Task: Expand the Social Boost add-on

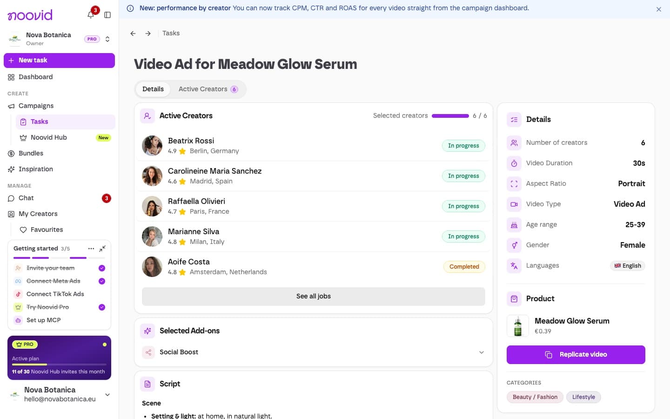Action: coord(482,352)
